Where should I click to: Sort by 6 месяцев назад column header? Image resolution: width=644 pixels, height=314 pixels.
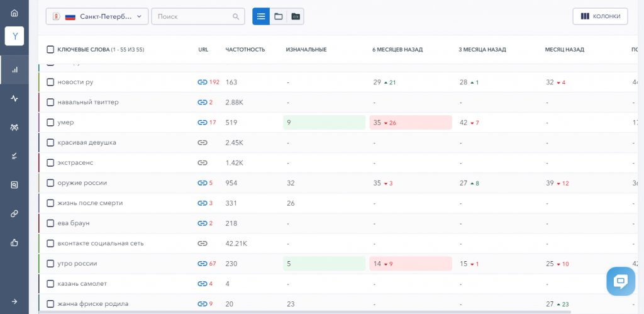397,50
